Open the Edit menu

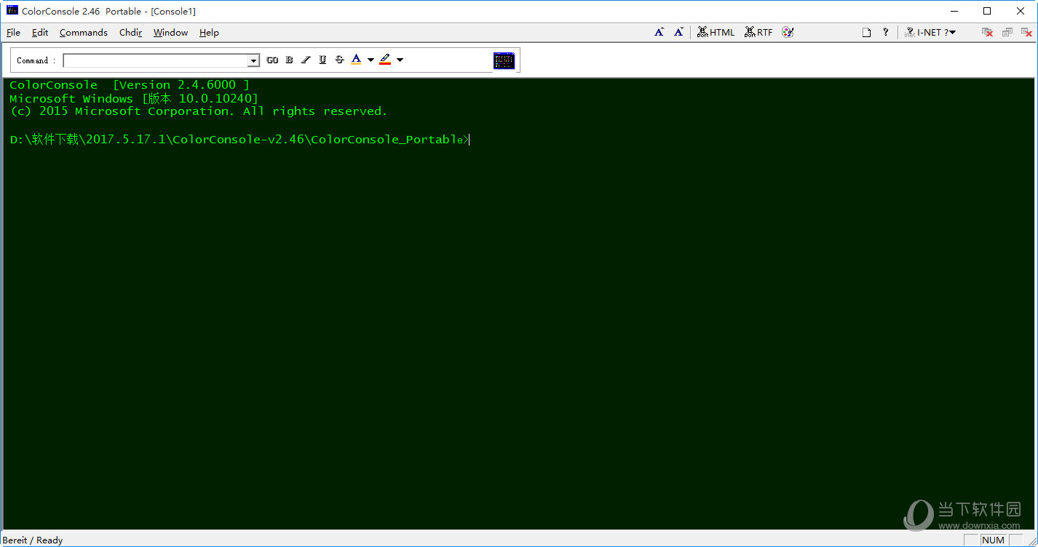pyautogui.click(x=40, y=33)
